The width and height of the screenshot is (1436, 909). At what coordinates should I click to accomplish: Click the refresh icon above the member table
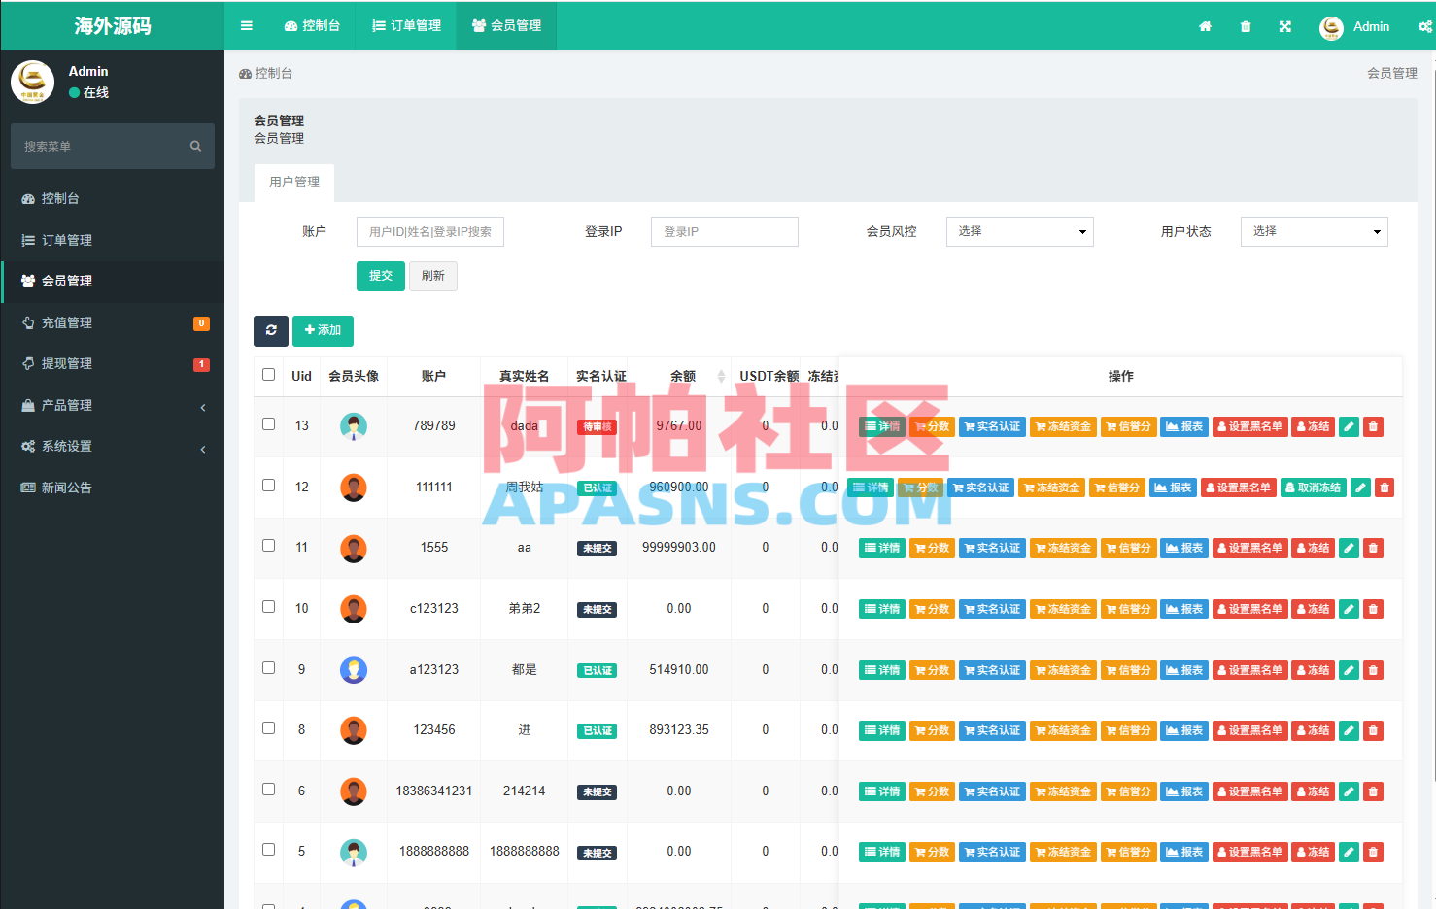(271, 331)
